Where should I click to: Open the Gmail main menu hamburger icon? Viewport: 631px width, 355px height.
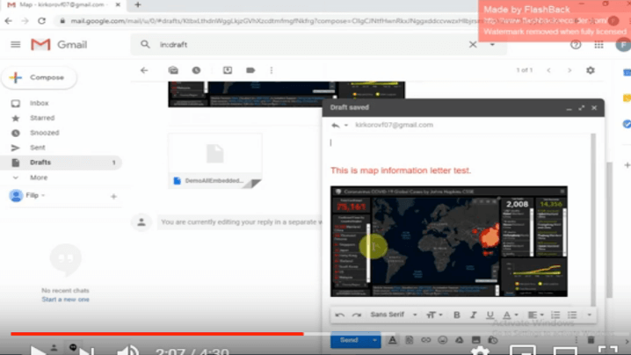point(15,45)
